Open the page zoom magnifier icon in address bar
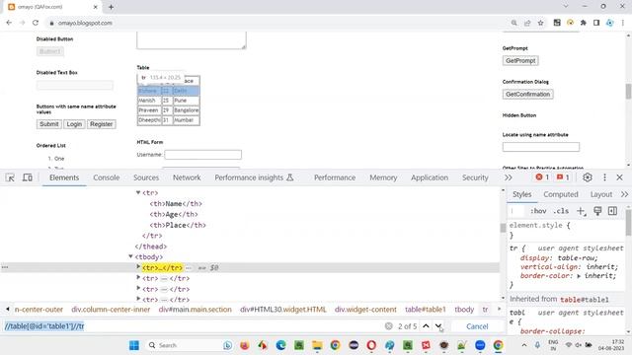 coord(513,23)
